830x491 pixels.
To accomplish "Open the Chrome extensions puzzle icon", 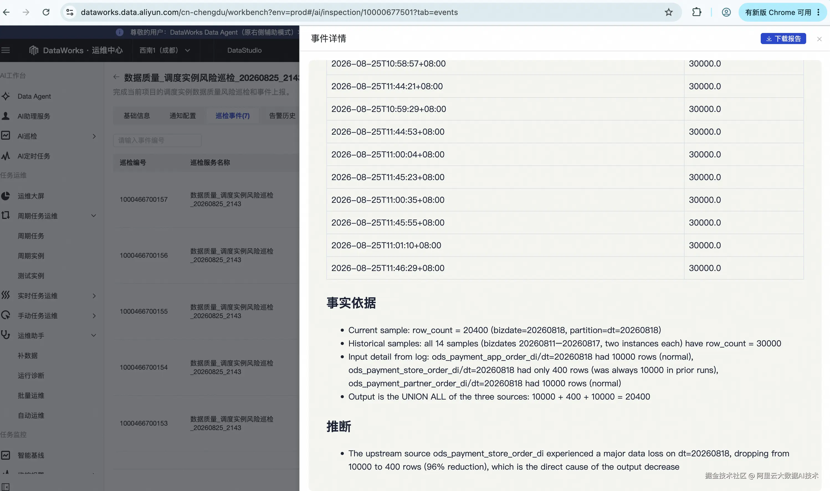I will click(x=697, y=12).
